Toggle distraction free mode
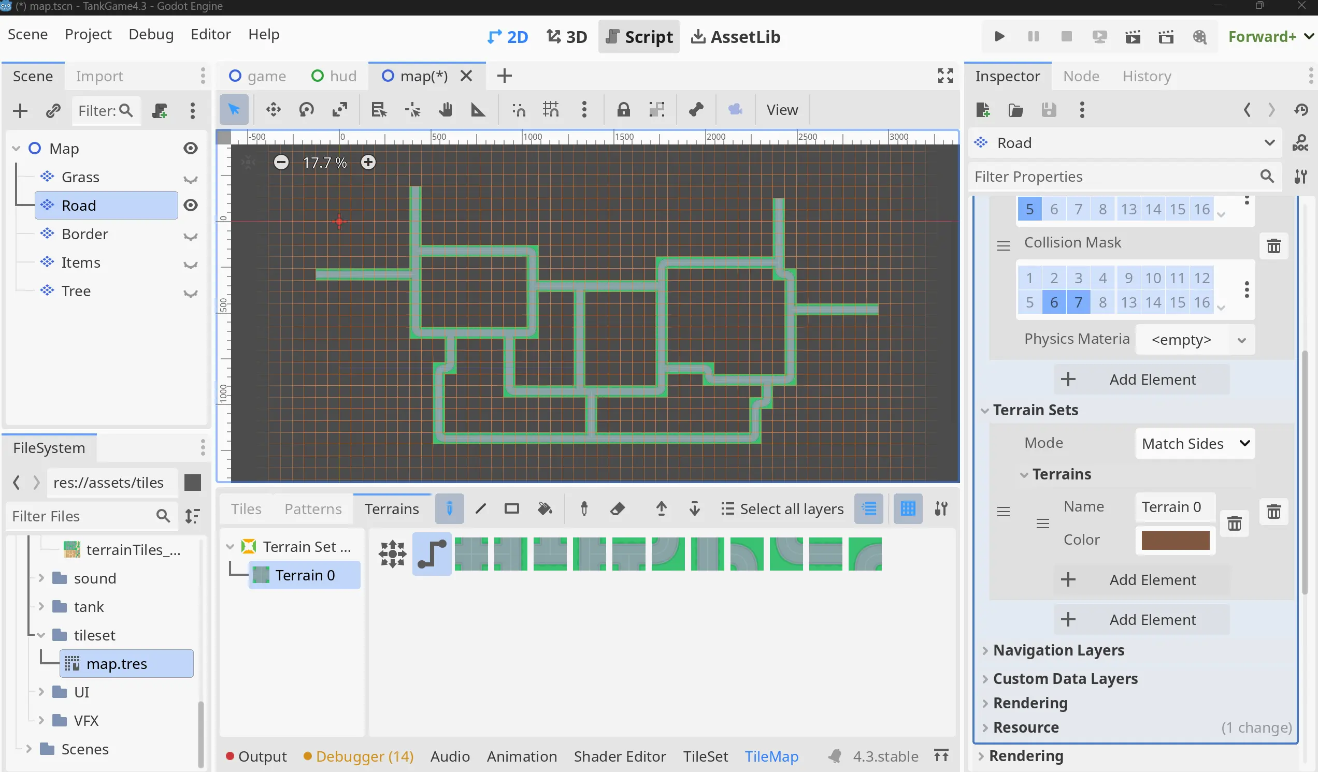The width and height of the screenshot is (1318, 772). point(945,76)
